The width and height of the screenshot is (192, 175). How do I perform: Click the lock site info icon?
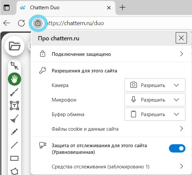(x=38, y=23)
